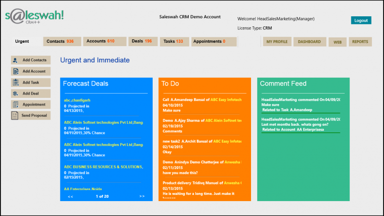
Task: Open ABC Alein Softnet in Demo A.Ajay task
Action: (x=223, y=120)
